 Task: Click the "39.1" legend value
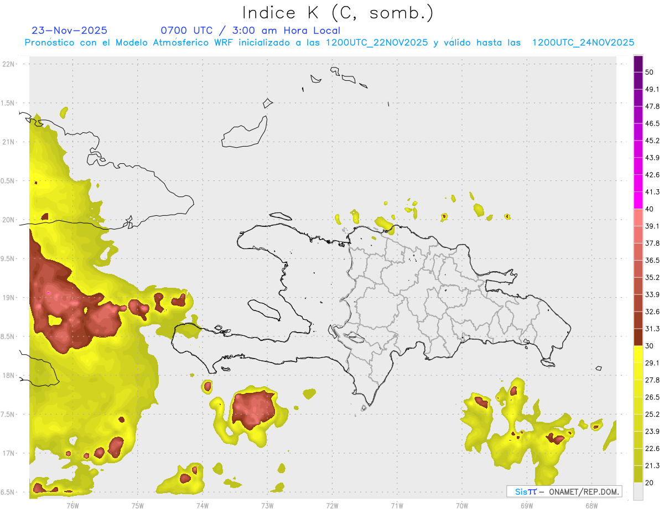point(652,226)
